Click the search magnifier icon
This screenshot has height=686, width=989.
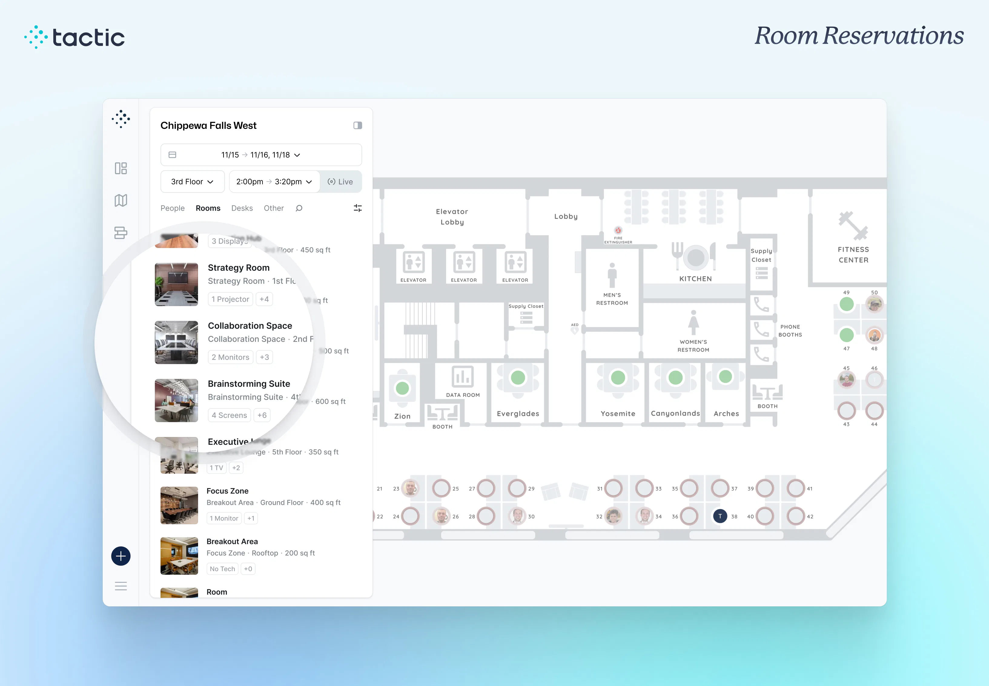coord(299,208)
